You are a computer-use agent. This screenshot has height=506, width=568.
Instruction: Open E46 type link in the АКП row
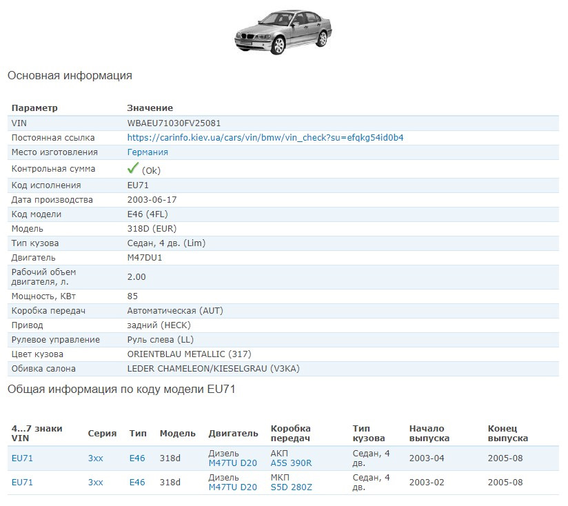click(137, 458)
